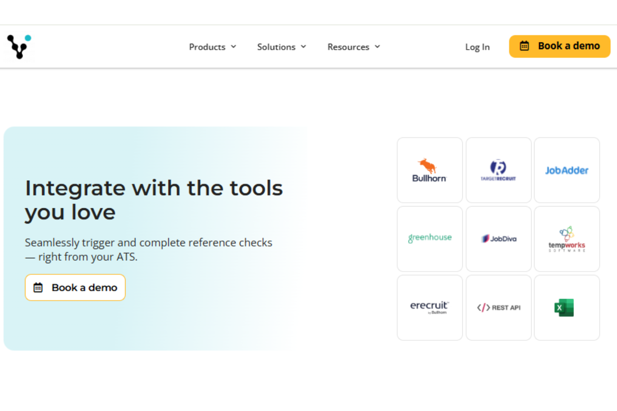The width and height of the screenshot is (617, 411).
Task: Click the company logo in the header
Action: tap(19, 46)
